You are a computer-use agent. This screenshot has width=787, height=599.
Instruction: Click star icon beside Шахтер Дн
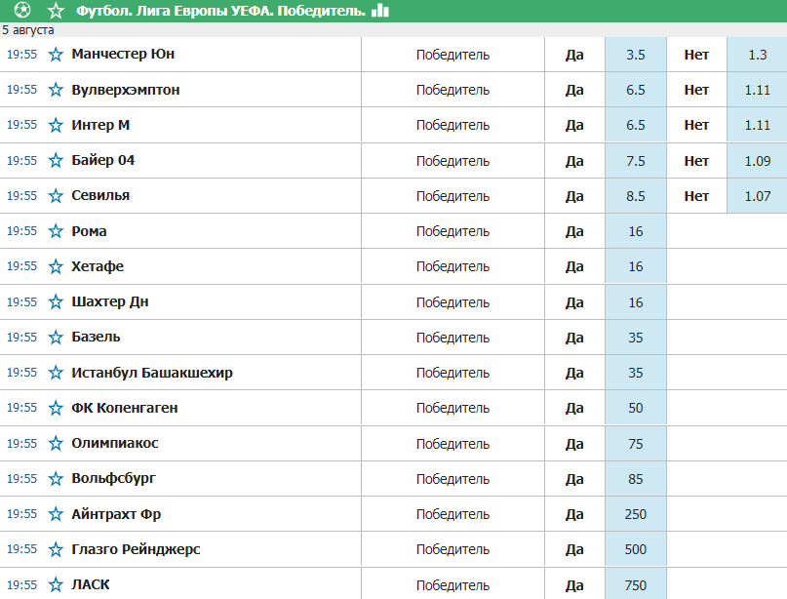(x=56, y=301)
